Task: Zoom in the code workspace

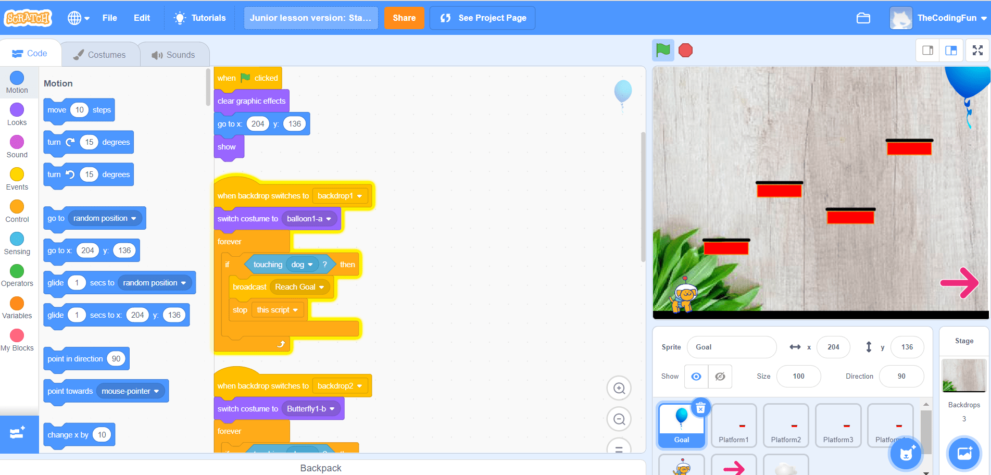Action: 619,388
